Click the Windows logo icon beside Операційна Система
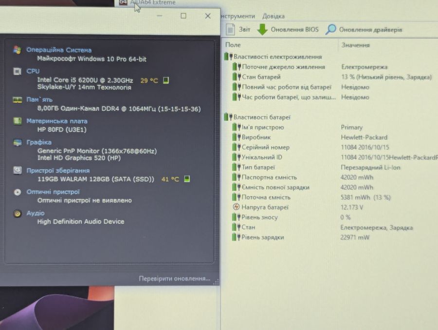 pyautogui.click(x=18, y=50)
